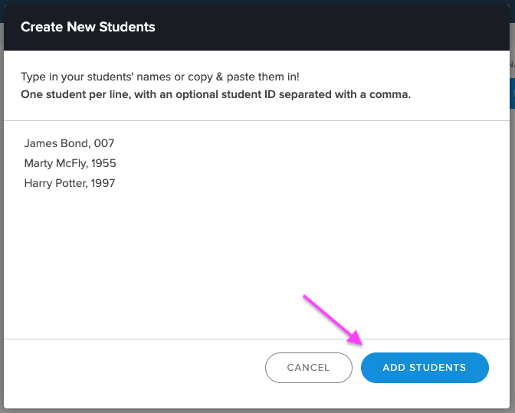Viewport: 515px width, 413px height.
Task: Click the word 'Marty' in the list
Action: 38,163
